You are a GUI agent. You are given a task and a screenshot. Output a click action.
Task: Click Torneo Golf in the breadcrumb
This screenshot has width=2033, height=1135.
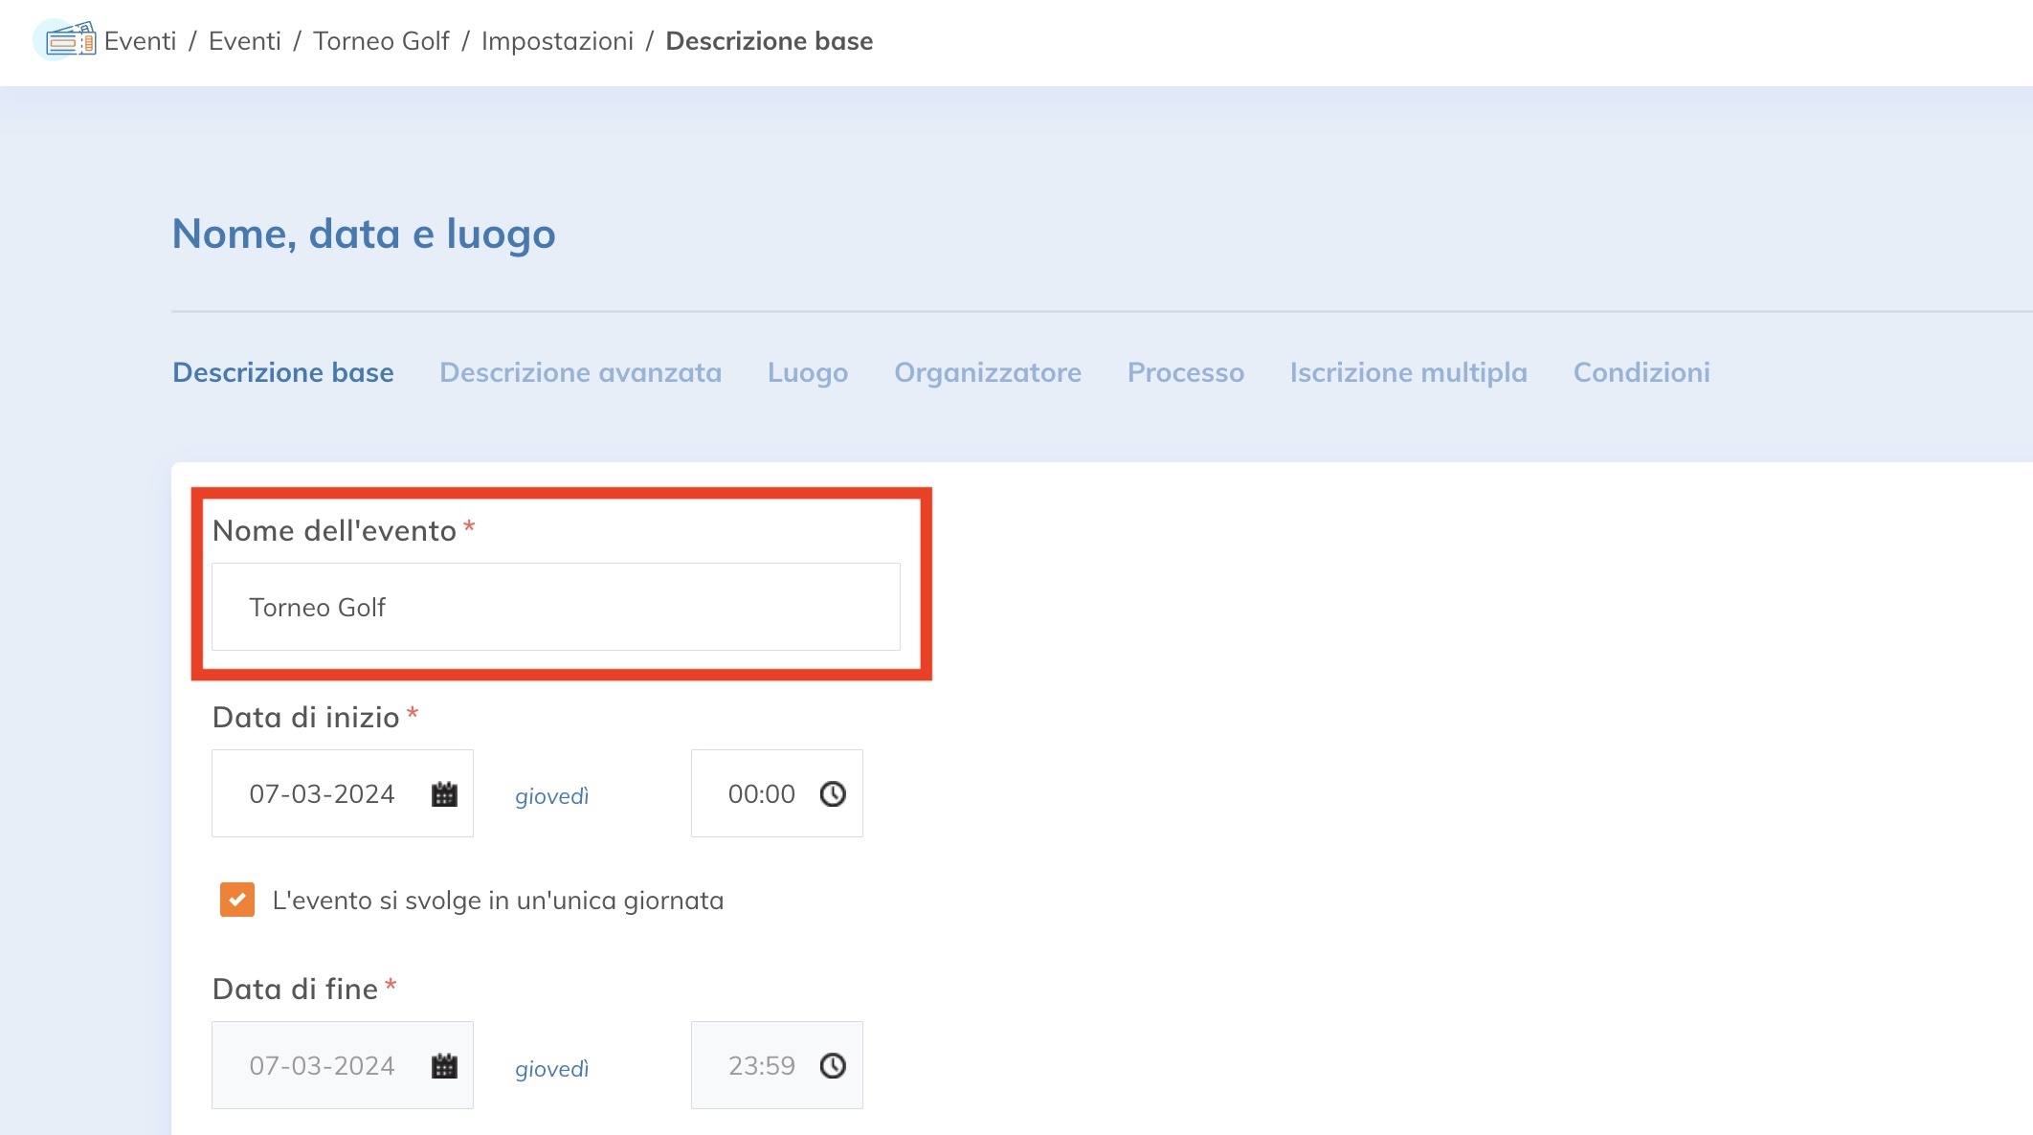381,40
